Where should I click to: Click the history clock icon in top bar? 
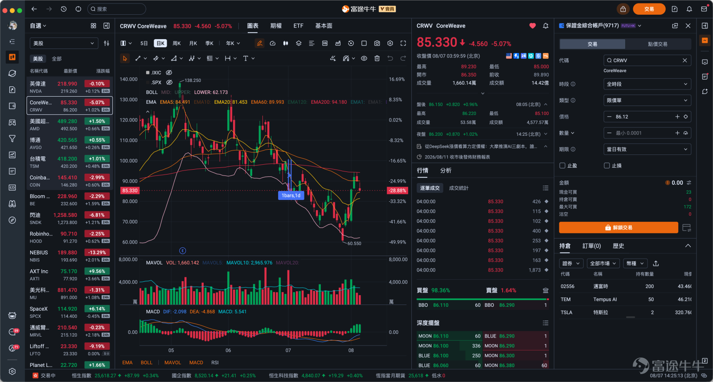pos(64,9)
